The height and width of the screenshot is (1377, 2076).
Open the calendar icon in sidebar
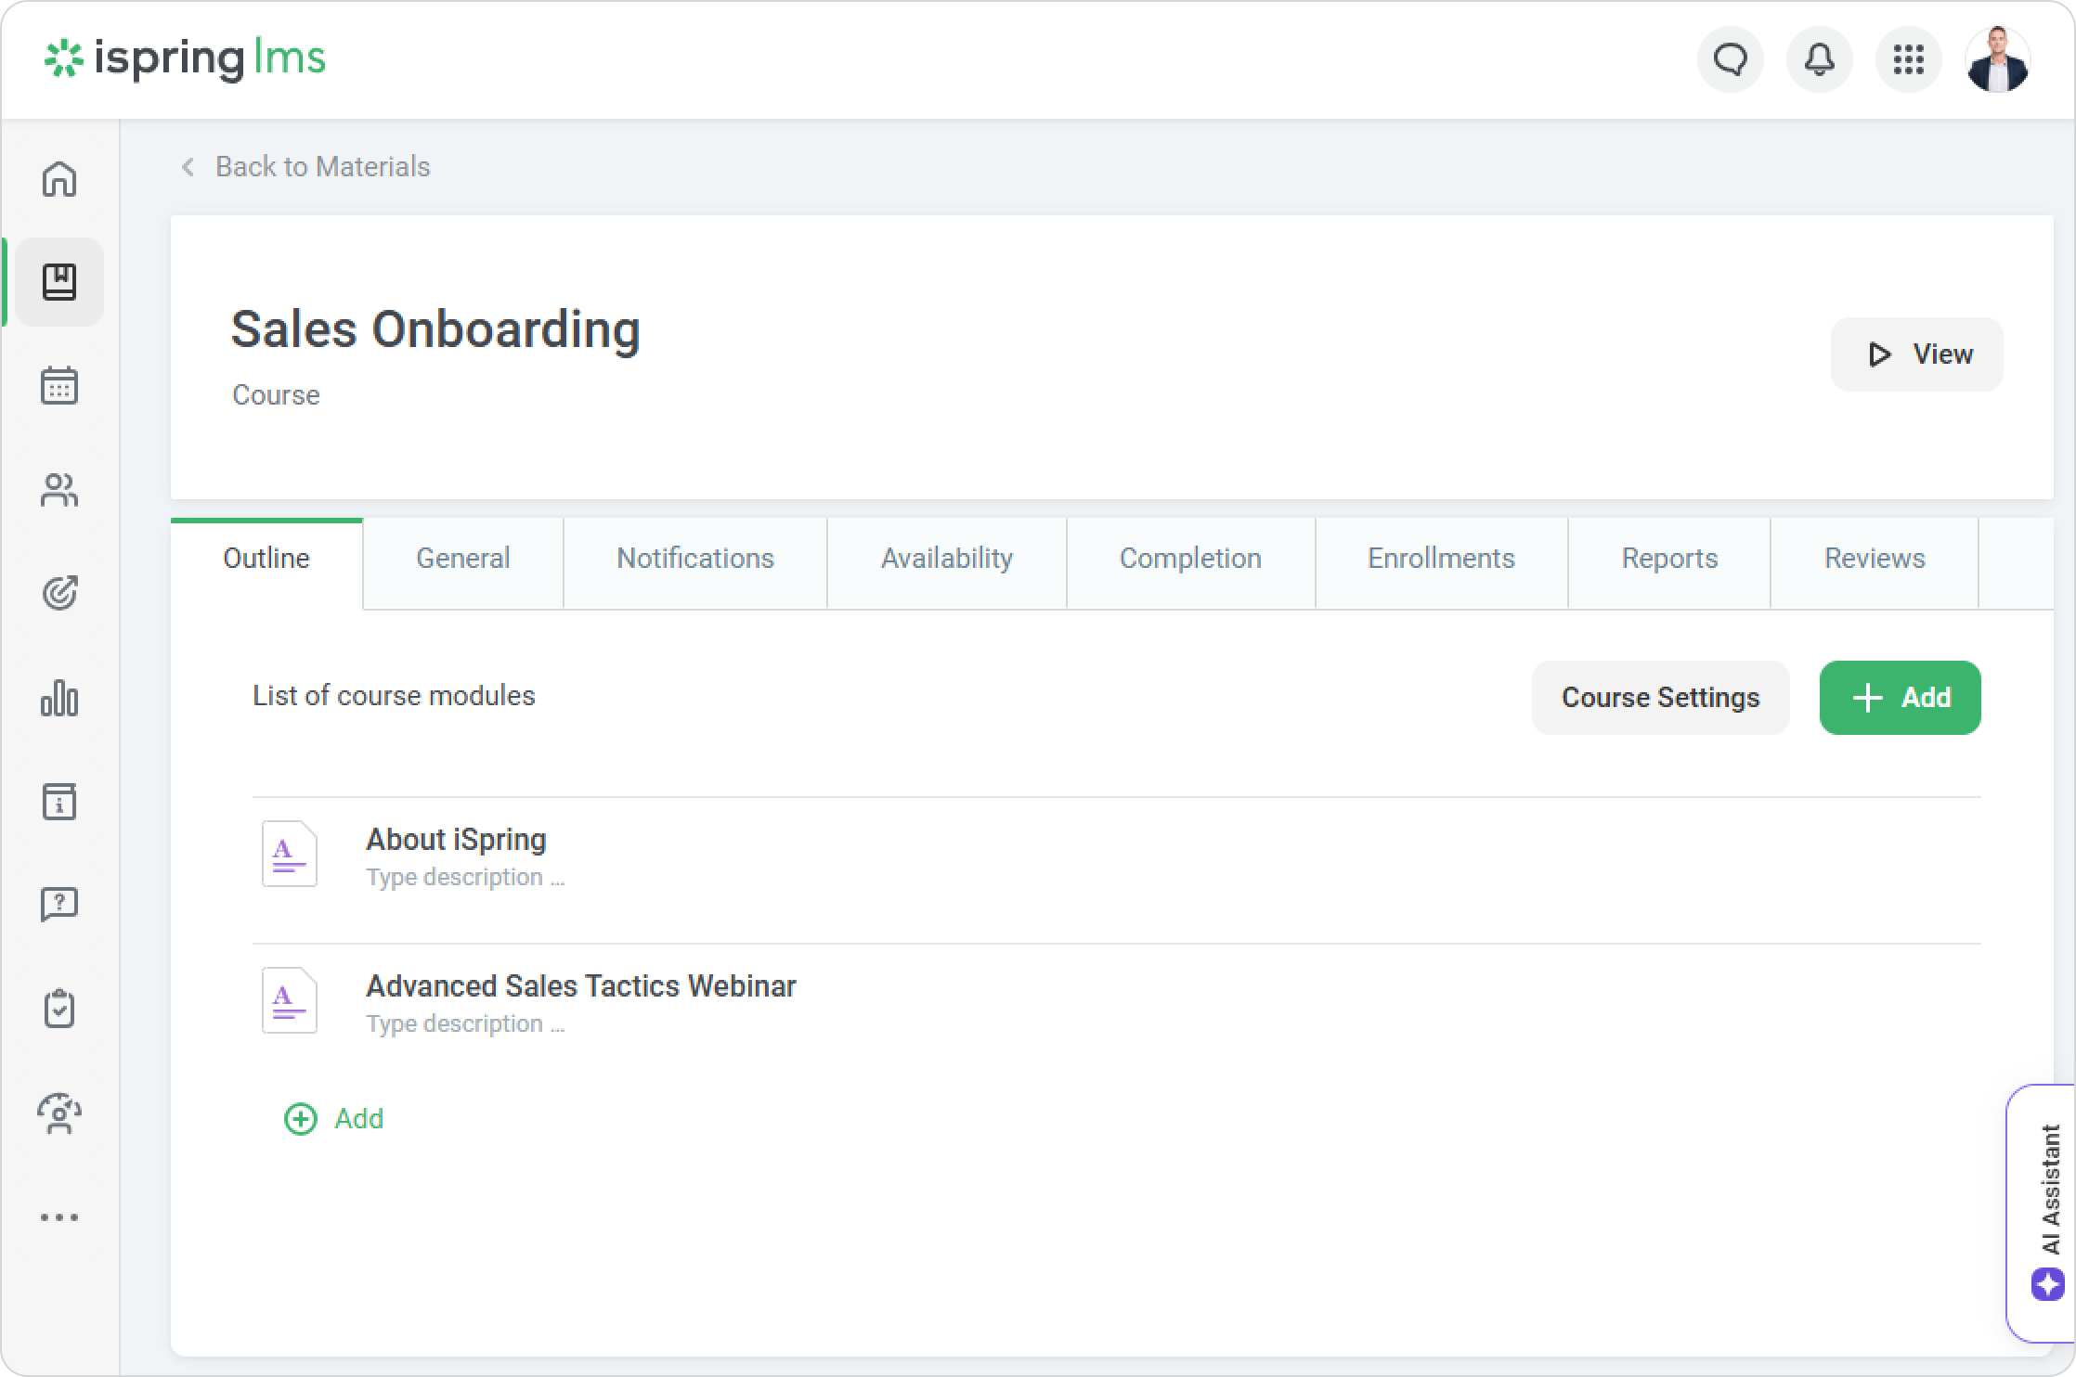tap(59, 385)
